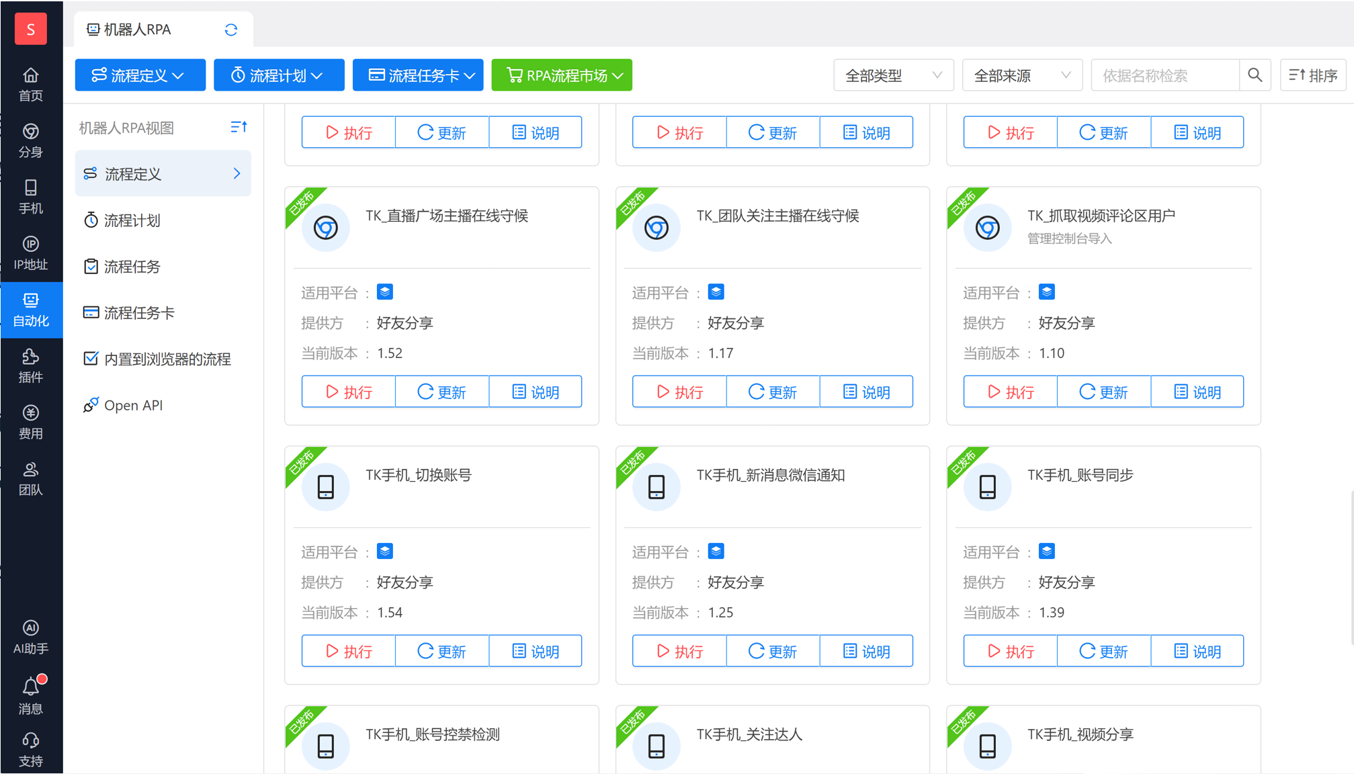Click the browser icon of TK_团队关注主播在线守候

tap(657, 228)
